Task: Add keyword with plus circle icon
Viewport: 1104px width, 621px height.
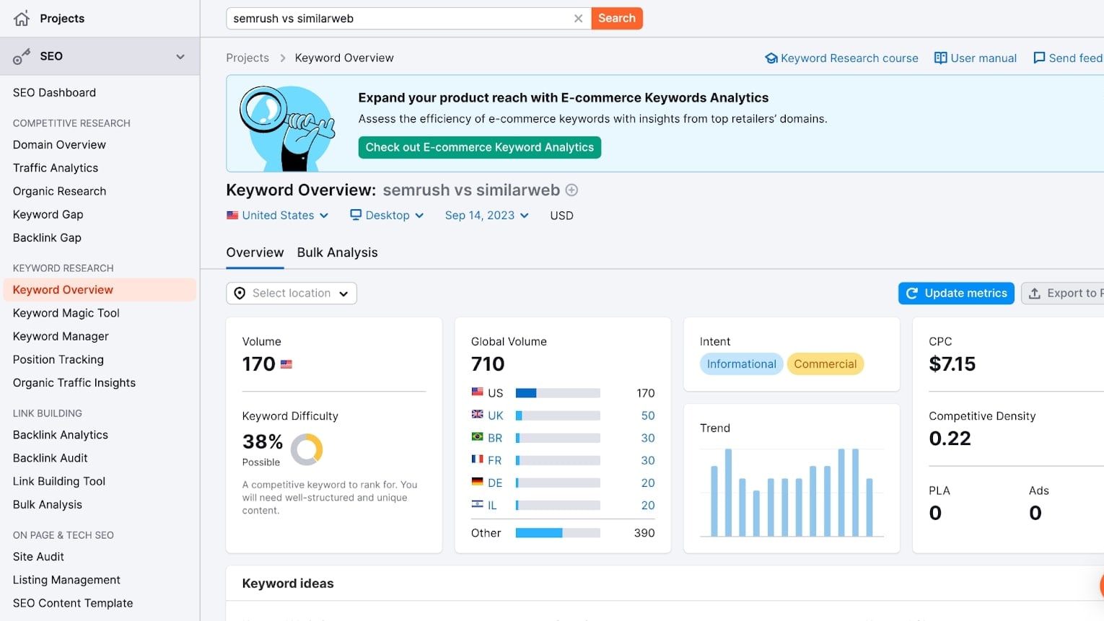Action: point(571,190)
